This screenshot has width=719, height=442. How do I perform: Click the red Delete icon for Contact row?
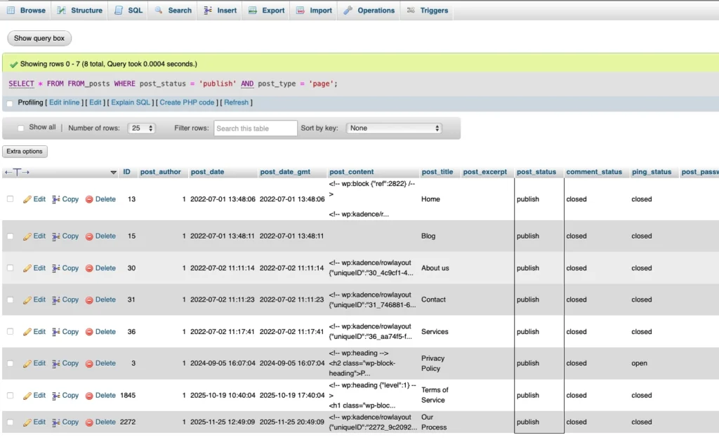coord(89,300)
